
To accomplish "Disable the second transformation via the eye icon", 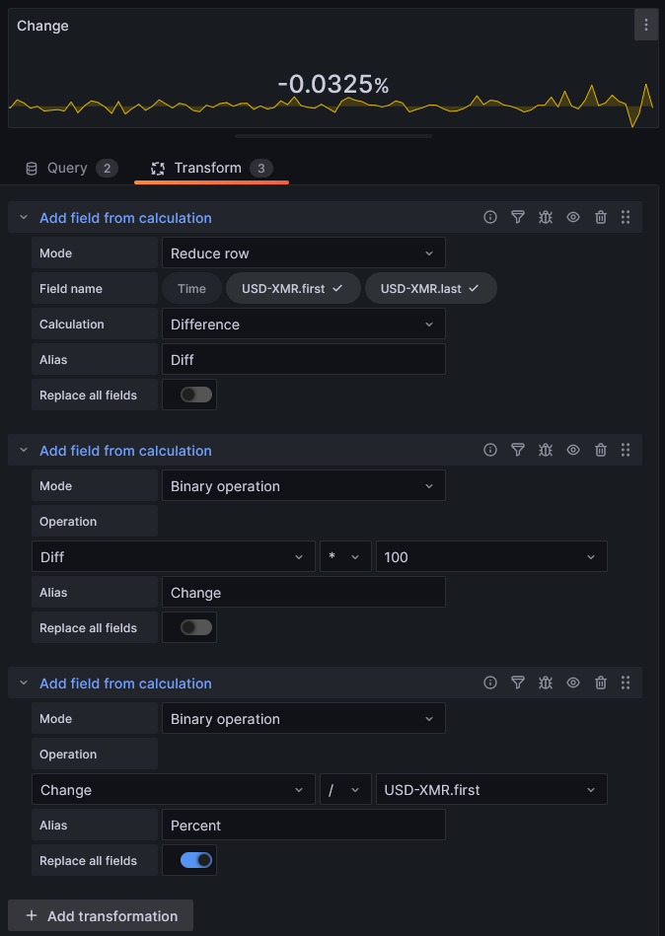I will pos(573,451).
